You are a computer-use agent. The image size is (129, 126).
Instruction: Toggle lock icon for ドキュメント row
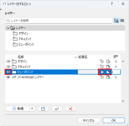tap(102, 67)
